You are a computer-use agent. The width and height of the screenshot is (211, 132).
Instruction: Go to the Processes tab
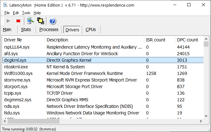(x=49, y=29)
